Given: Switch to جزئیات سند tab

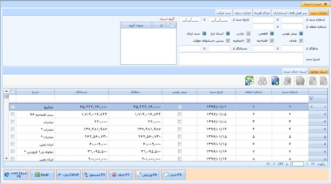Looking at the screenshot, I should click(319, 13).
